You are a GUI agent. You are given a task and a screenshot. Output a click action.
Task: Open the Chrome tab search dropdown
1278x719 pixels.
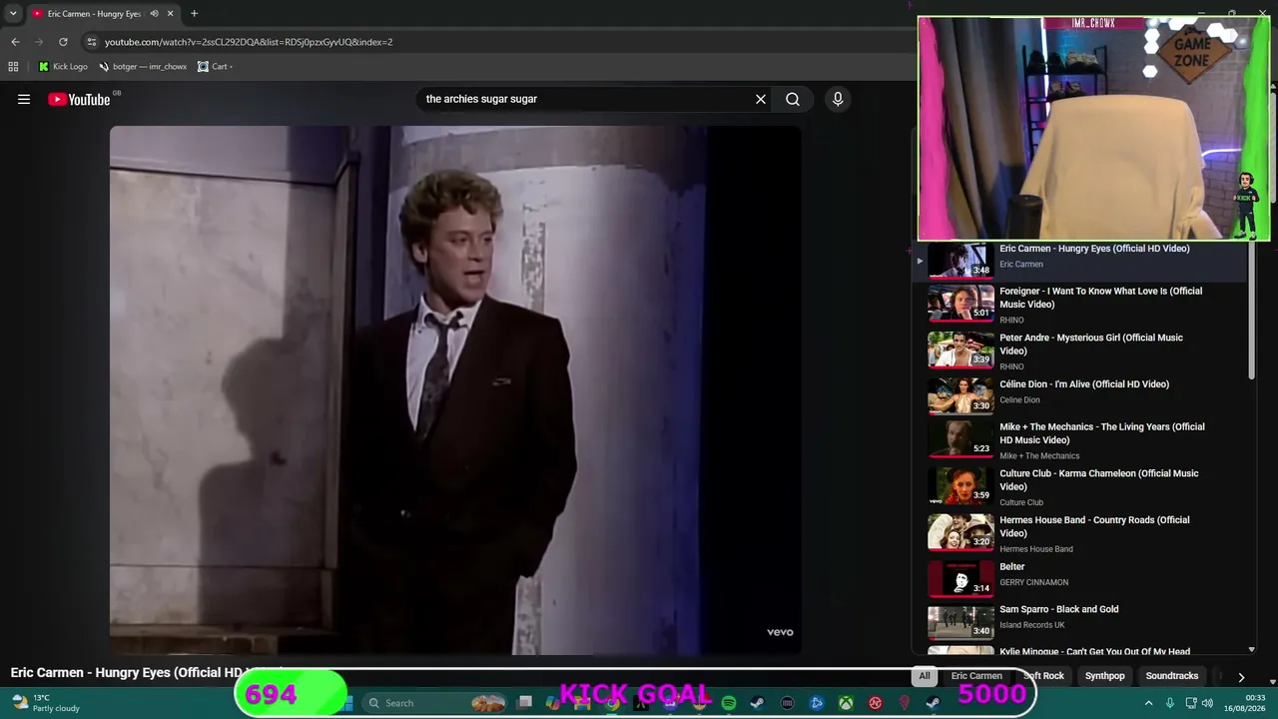[x=13, y=14]
